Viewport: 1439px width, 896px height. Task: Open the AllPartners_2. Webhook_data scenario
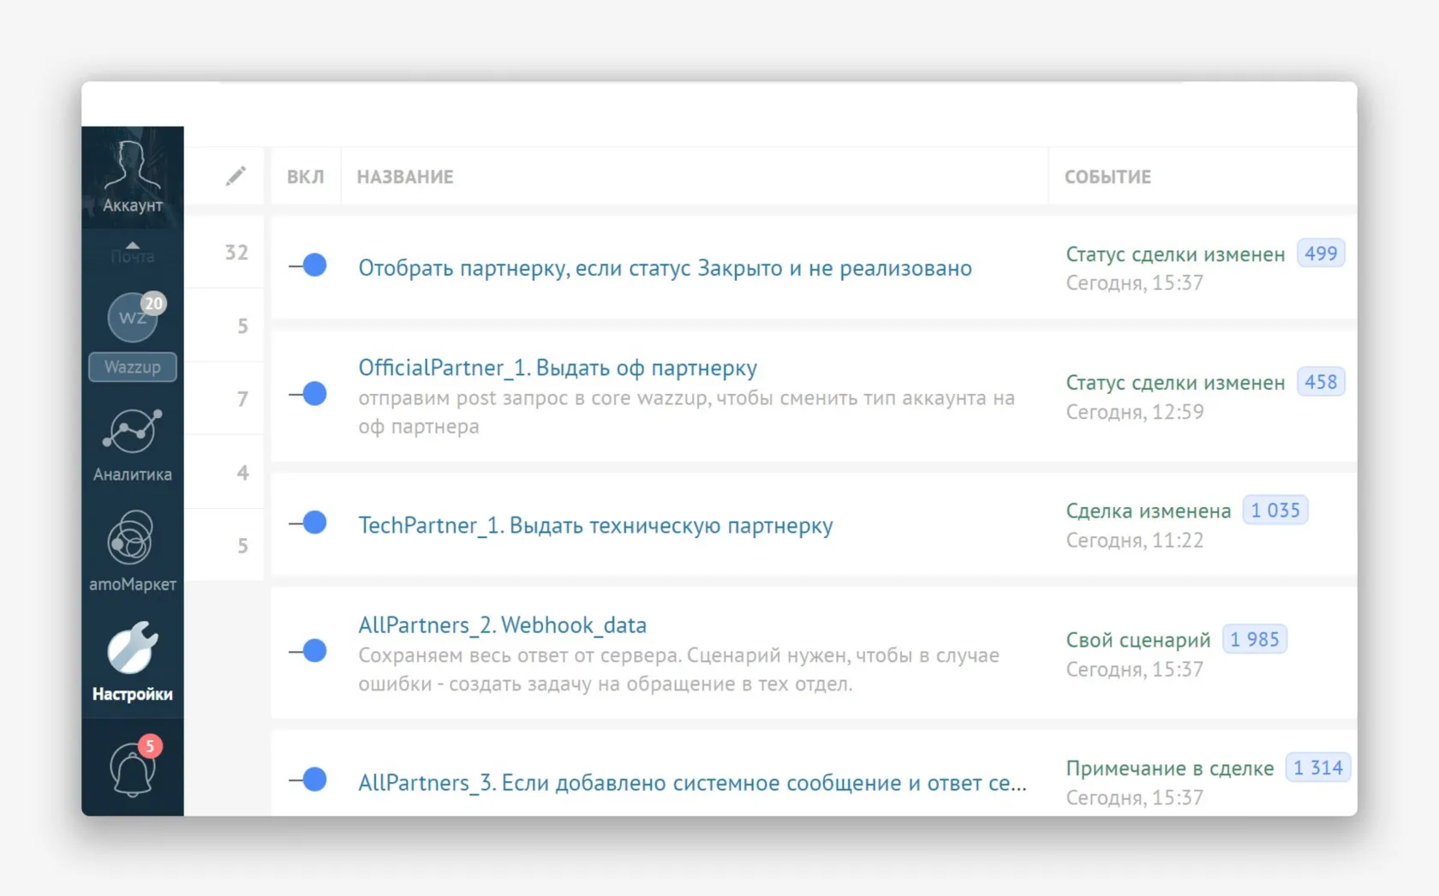pos(502,625)
